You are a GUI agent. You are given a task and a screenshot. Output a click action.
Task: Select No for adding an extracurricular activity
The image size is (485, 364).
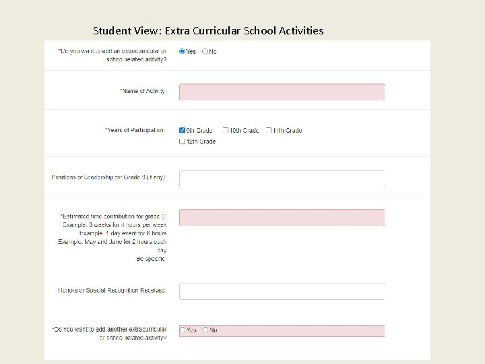click(x=205, y=51)
